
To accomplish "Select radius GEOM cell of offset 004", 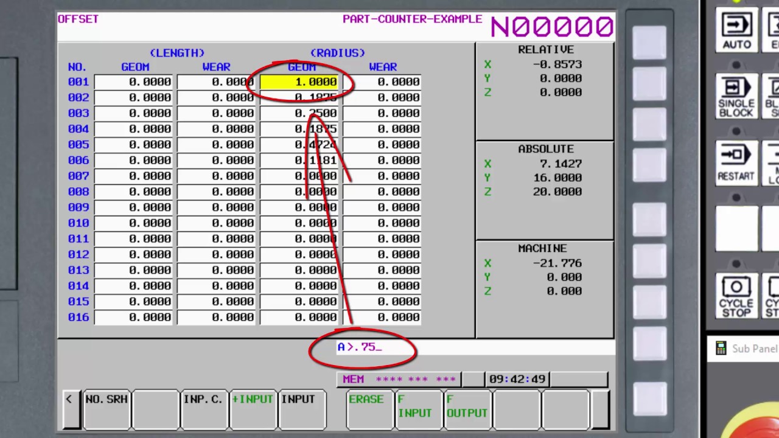I will tap(299, 129).
